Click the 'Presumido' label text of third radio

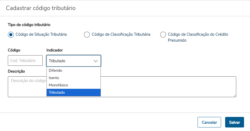(177, 40)
